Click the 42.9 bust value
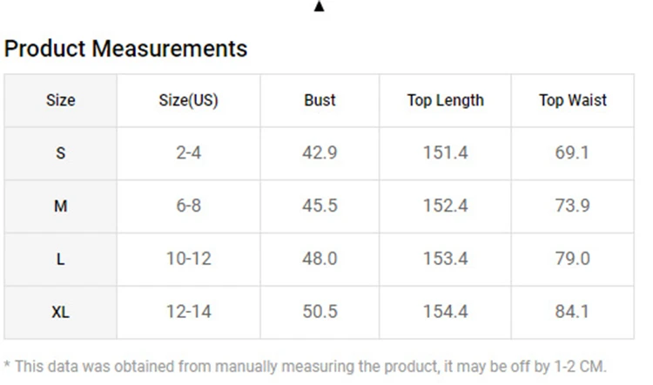Image resolution: width=653 pixels, height=385 pixels. point(320,153)
